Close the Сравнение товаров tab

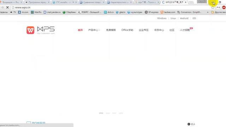[x=103, y=2]
